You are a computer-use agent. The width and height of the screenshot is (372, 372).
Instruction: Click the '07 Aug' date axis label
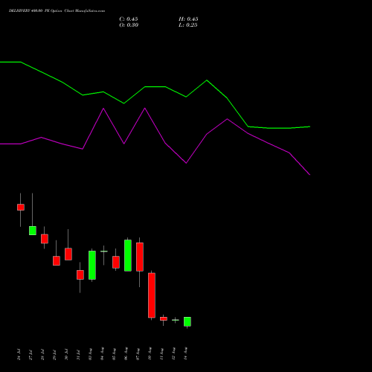(138, 354)
